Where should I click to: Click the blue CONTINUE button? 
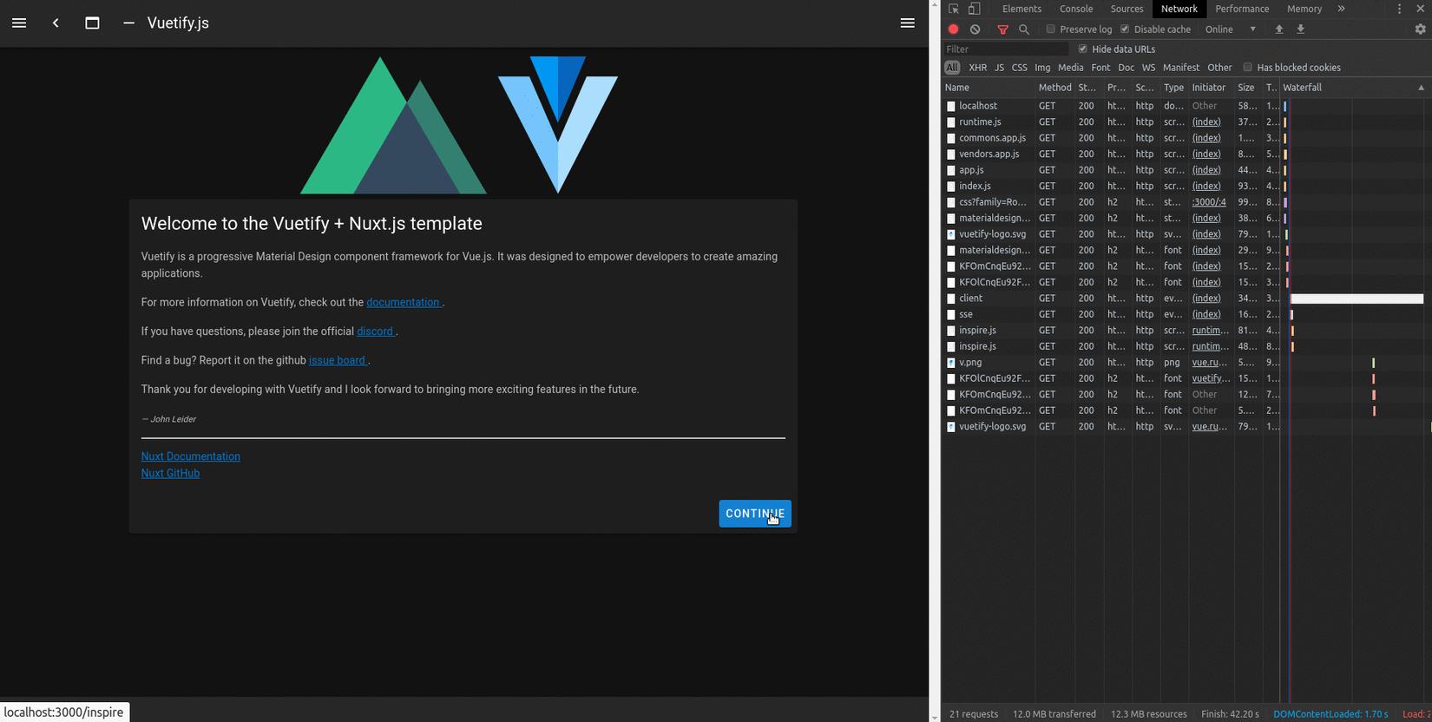point(755,514)
